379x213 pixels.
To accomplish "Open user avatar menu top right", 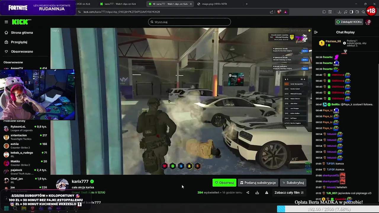I will [368, 22].
